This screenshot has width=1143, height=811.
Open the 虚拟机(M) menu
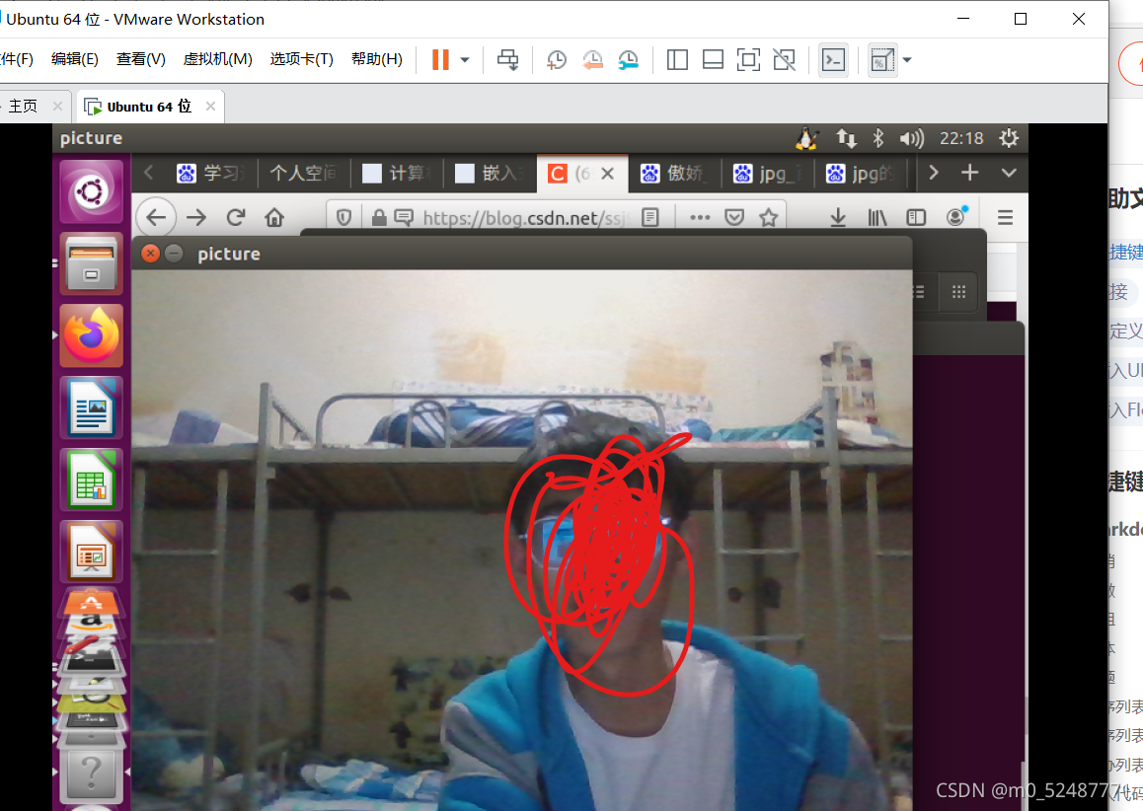click(217, 59)
